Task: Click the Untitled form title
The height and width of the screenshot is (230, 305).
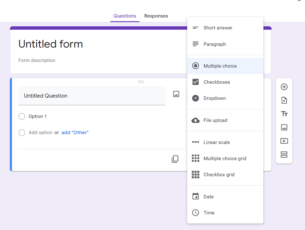Action: pyautogui.click(x=51, y=44)
